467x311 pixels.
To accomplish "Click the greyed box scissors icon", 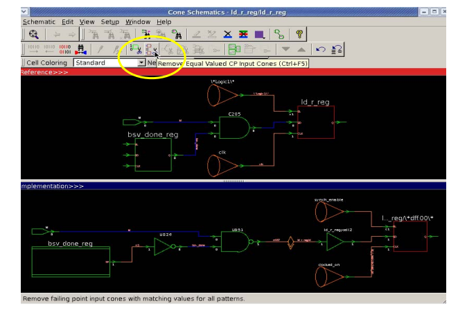I will click(183, 49).
